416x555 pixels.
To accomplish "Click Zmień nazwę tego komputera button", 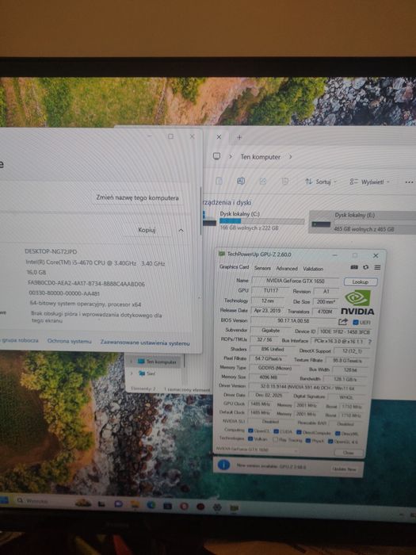I will pyautogui.click(x=137, y=197).
